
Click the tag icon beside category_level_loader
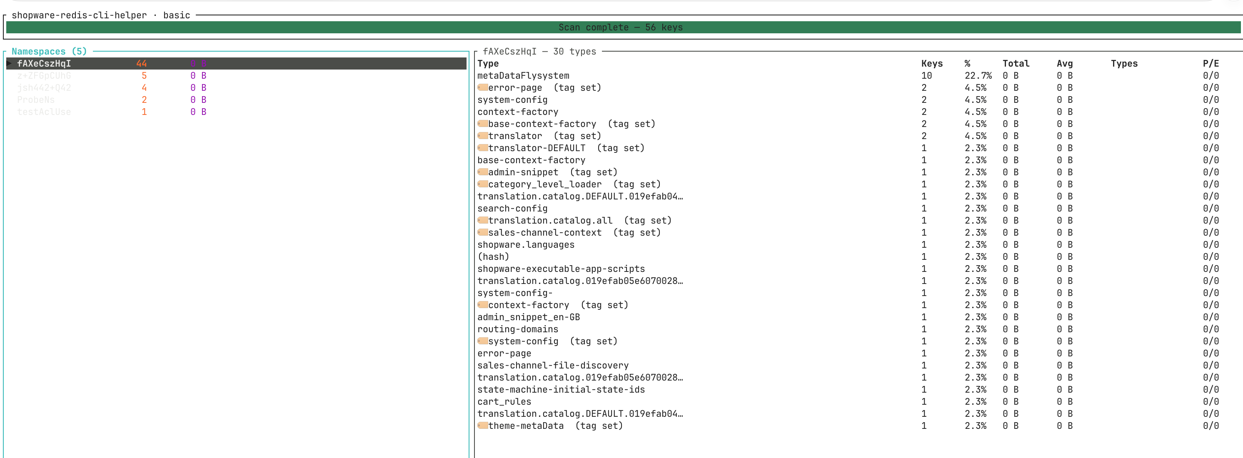pyautogui.click(x=482, y=184)
